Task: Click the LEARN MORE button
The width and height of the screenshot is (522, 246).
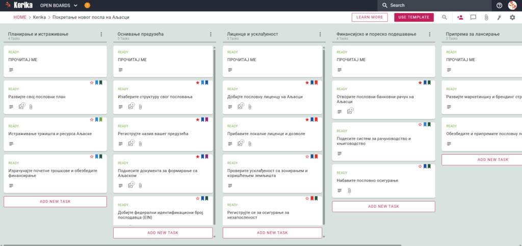Action: click(x=370, y=17)
